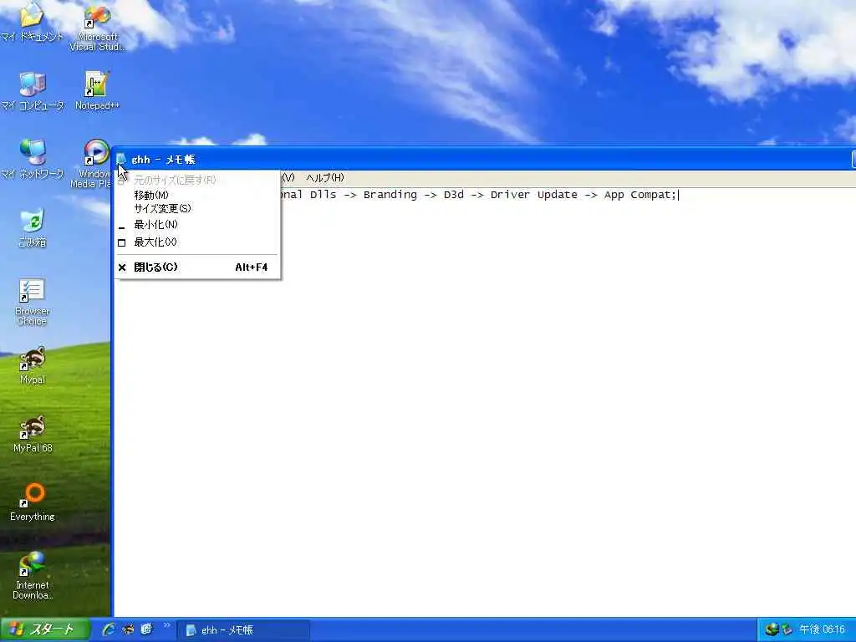Screen dimensions: 856x642
Task: Click the ghh - メモ帳 title bar text
Action: (163, 160)
